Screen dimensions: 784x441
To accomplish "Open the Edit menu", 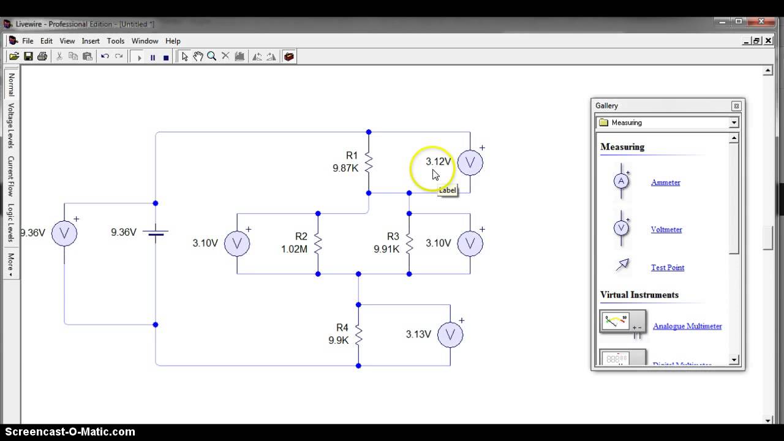I will (47, 41).
